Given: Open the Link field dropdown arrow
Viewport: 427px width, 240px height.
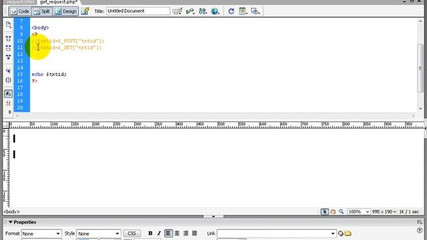Looking at the screenshot, I should click(x=333, y=233).
